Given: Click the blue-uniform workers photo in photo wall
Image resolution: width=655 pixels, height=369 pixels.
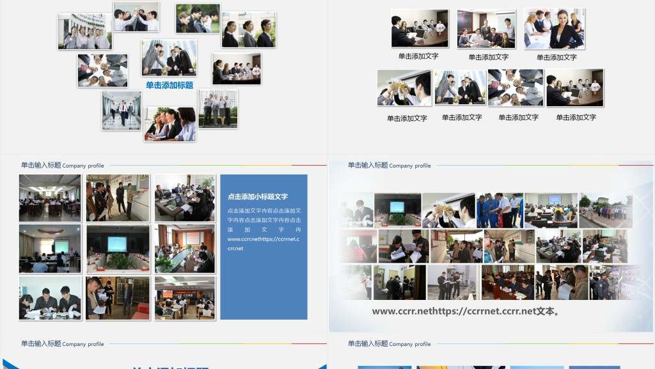Looking at the screenshot, I should (500, 210).
